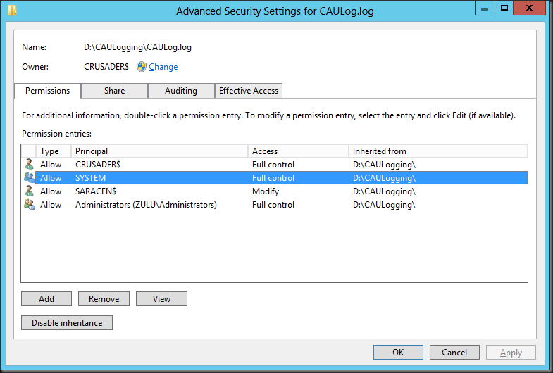The height and width of the screenshot is (373, 553).
Task: Click the user icon beside CRUSADER$ entry
Action: point(30,165)
